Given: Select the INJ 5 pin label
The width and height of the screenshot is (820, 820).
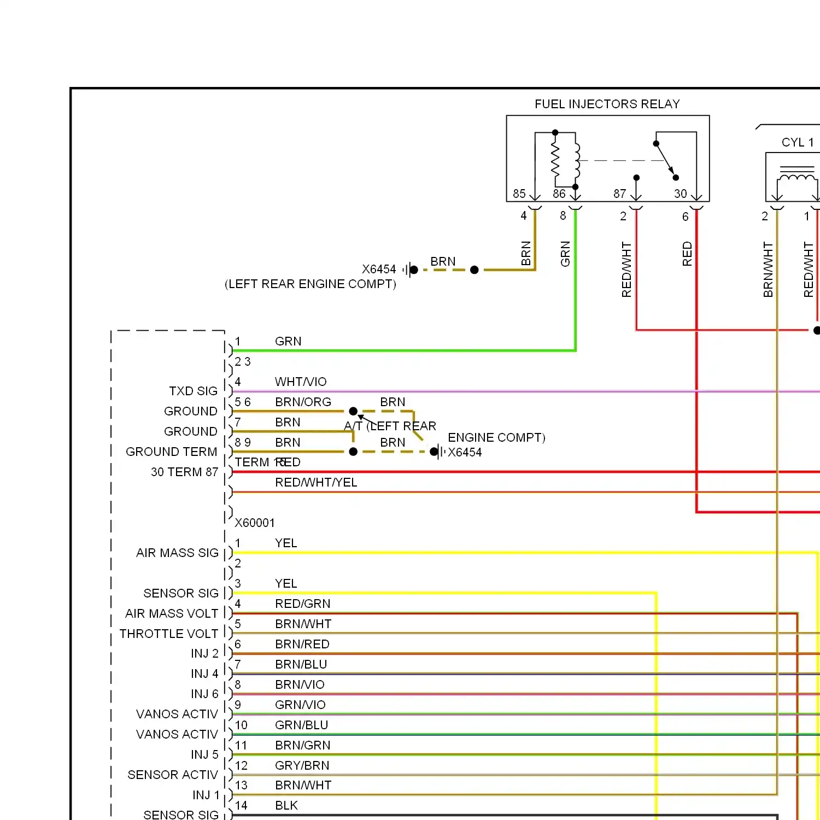Looking at the screenshot, I should pos(204,755).
